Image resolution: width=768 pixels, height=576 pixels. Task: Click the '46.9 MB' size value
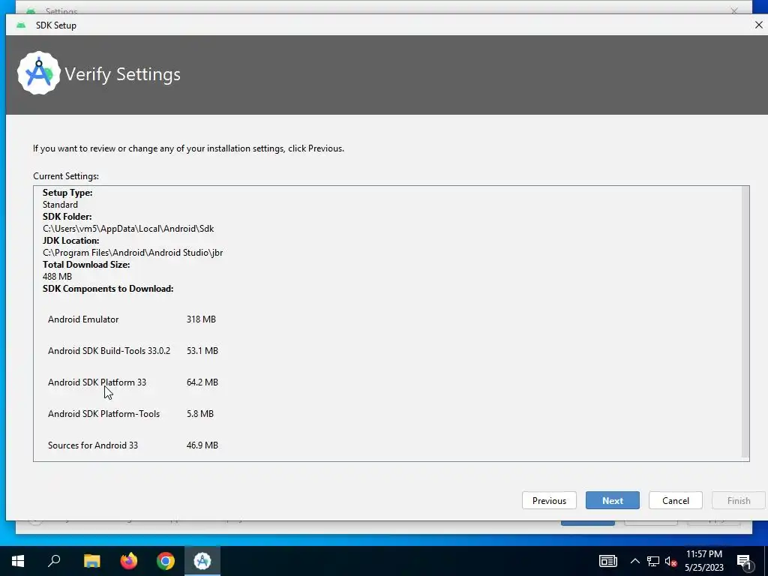(202, 445)
